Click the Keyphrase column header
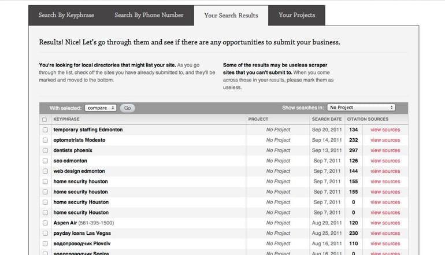The height and width of the screenshot is (255, 445). 66,119
